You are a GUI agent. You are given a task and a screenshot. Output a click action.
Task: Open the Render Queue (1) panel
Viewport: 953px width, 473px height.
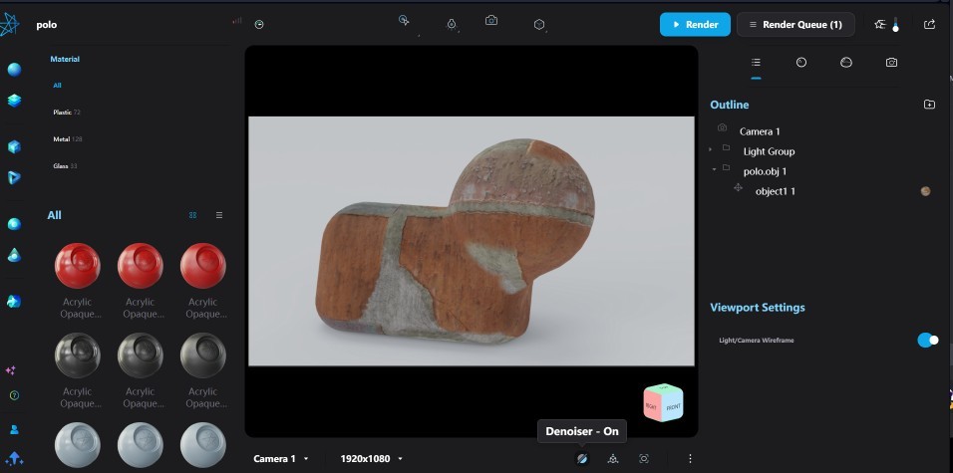pyautogui.click(x=794, y=24)
